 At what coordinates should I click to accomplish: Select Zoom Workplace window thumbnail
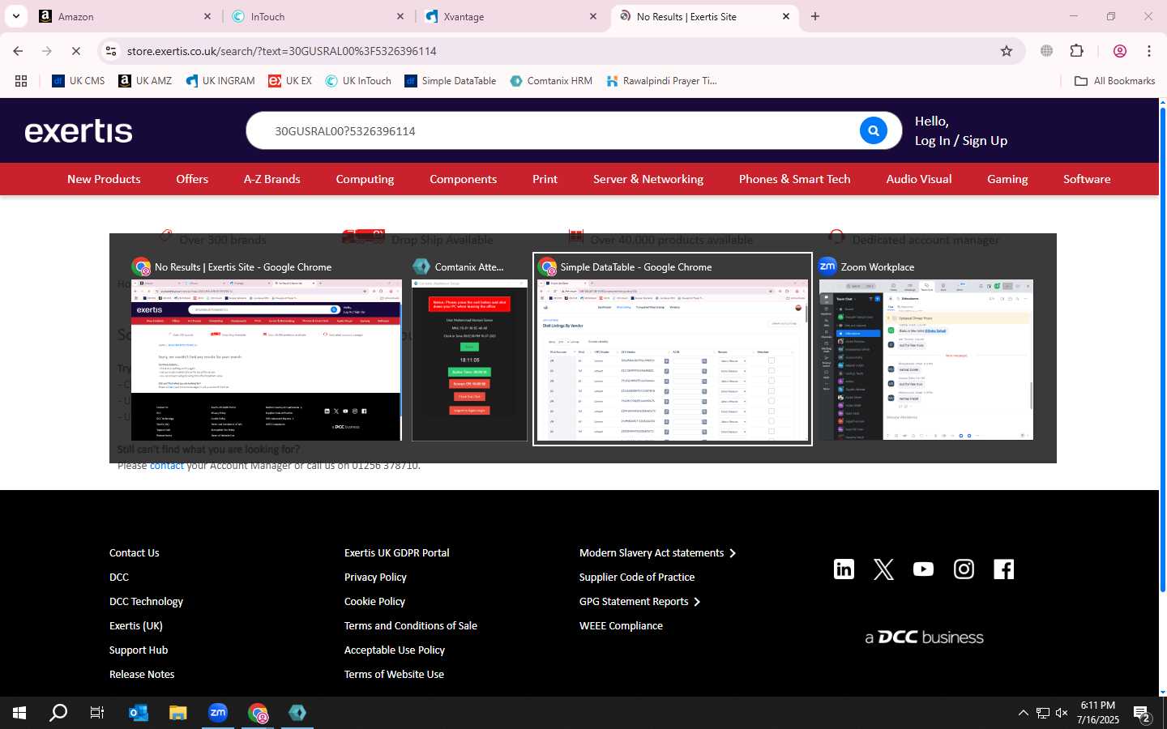pos(926,349)
